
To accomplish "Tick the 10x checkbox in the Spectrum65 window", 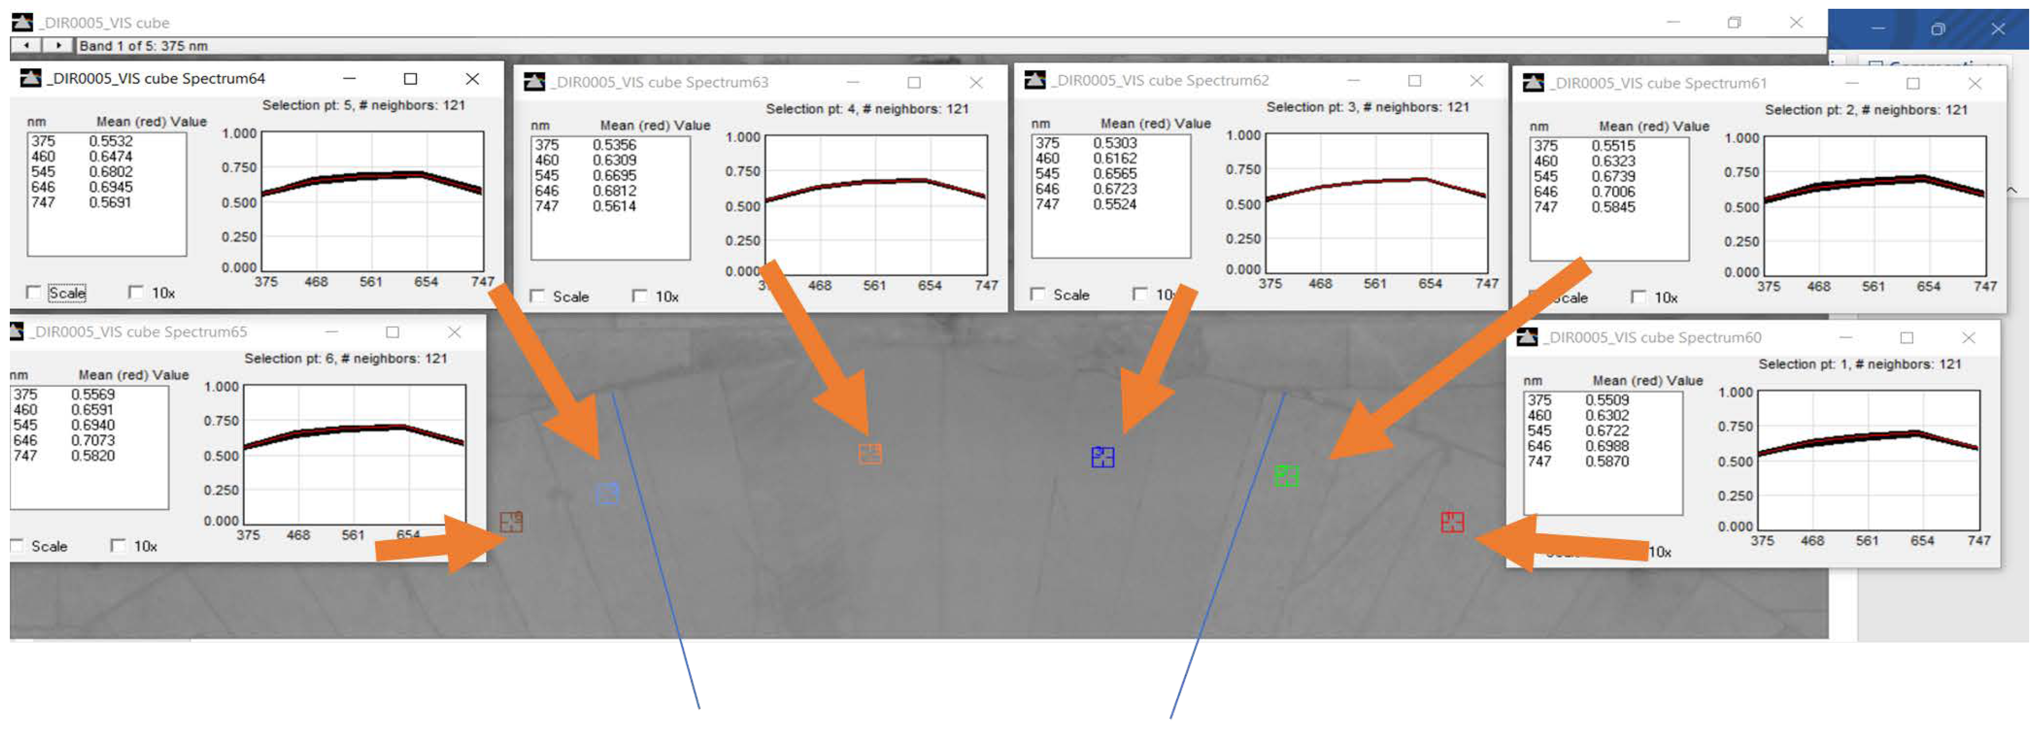I will coord(118,546).
